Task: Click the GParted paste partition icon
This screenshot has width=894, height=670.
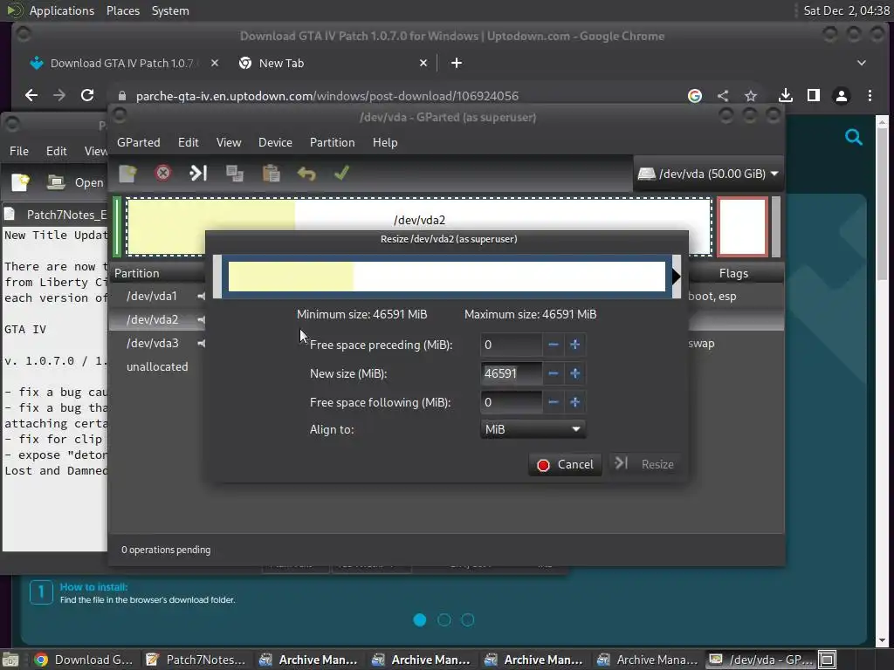Action: [271, 174]
